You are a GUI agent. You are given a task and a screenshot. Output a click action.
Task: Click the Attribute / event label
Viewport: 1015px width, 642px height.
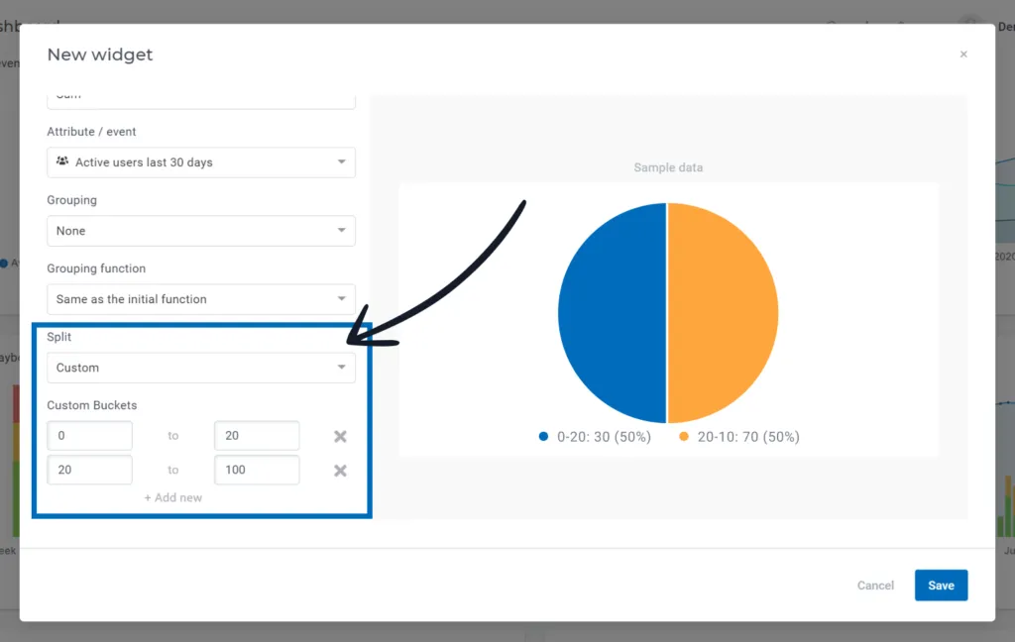click(91, 132)
